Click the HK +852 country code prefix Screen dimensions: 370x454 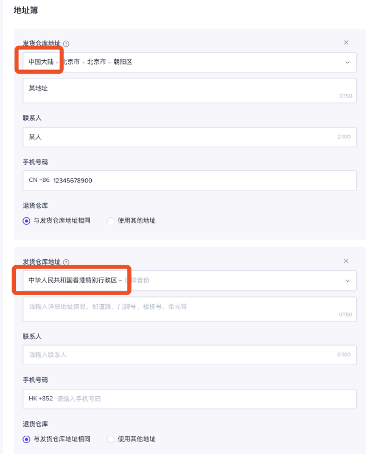pos(40,399)
